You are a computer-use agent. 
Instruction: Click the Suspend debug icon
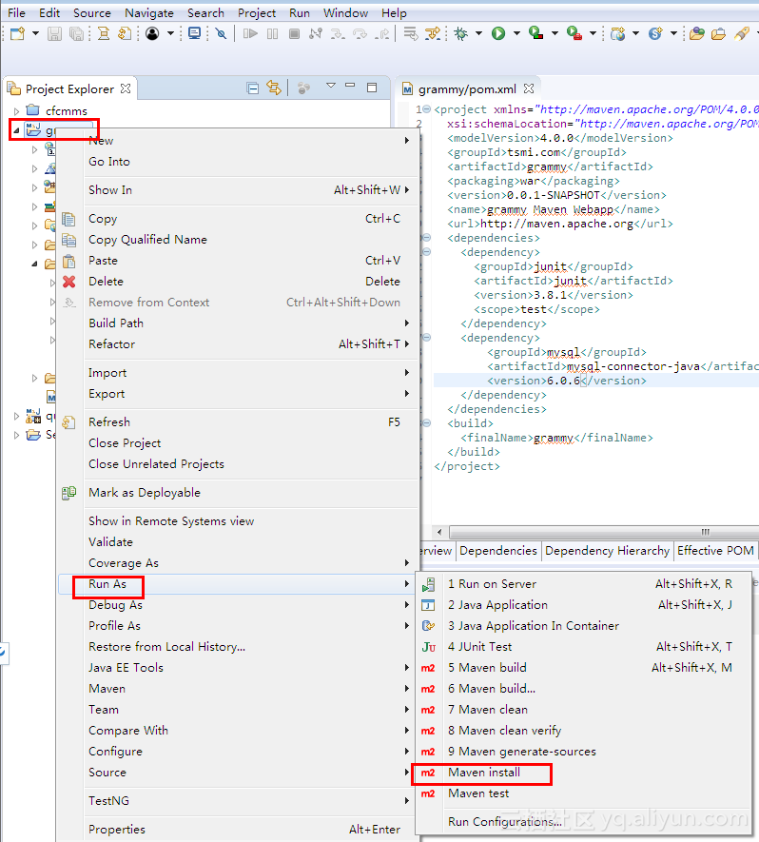pyautogui.click(x=273, y=34)
